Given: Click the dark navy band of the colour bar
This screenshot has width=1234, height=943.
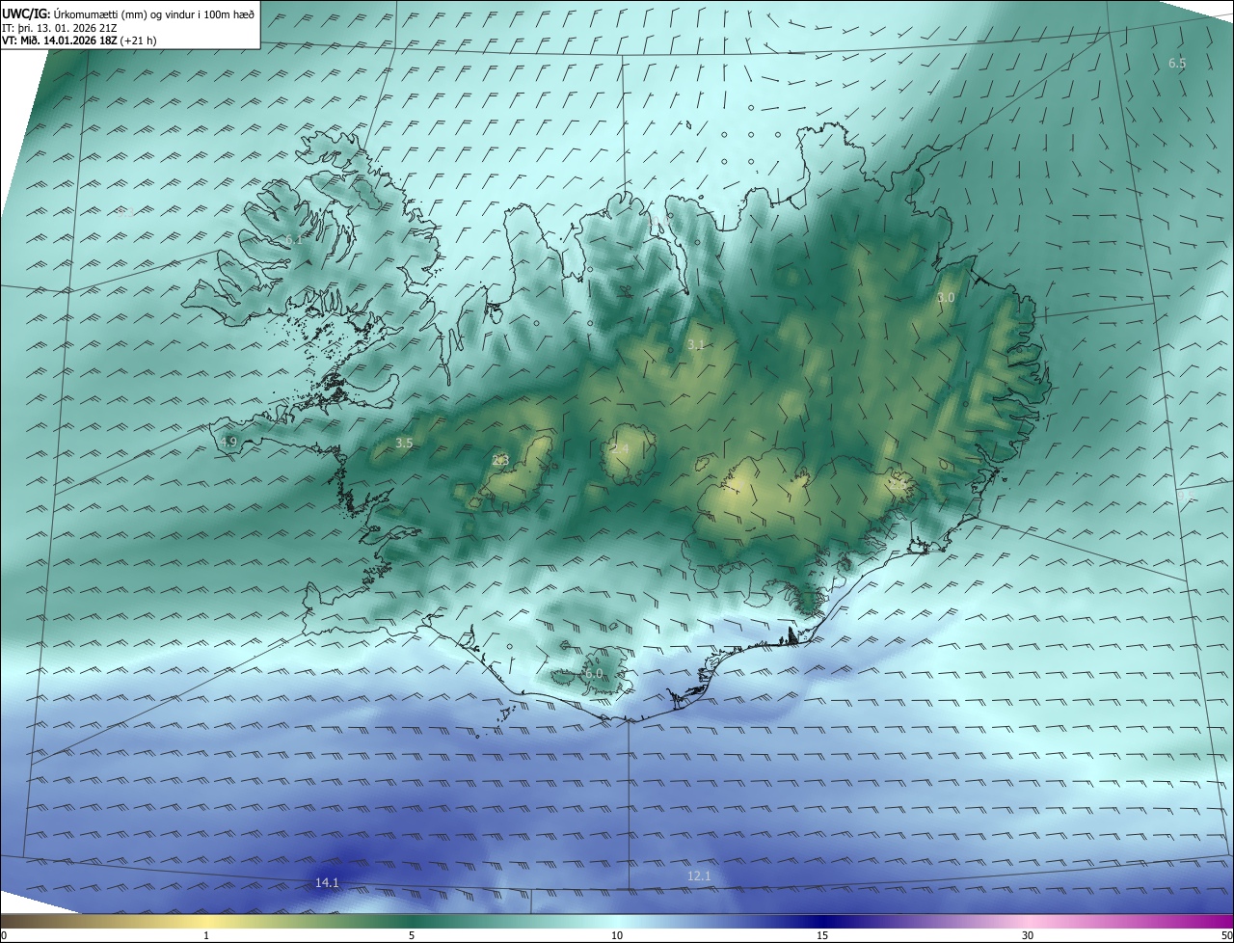Looking at the screenshot, I should coord(822,922).
